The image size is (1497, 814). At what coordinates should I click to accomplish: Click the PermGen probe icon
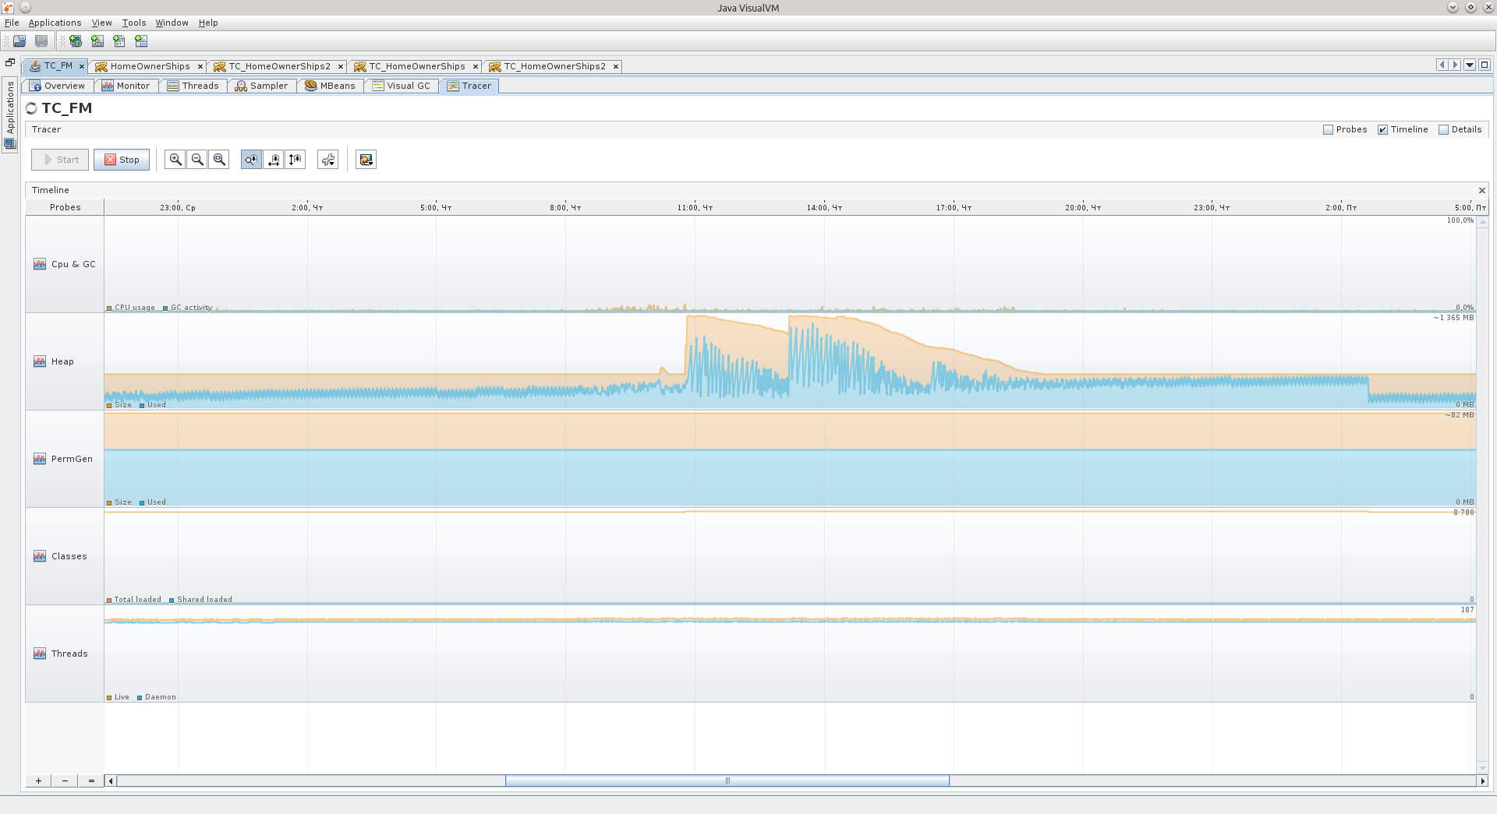40,459
